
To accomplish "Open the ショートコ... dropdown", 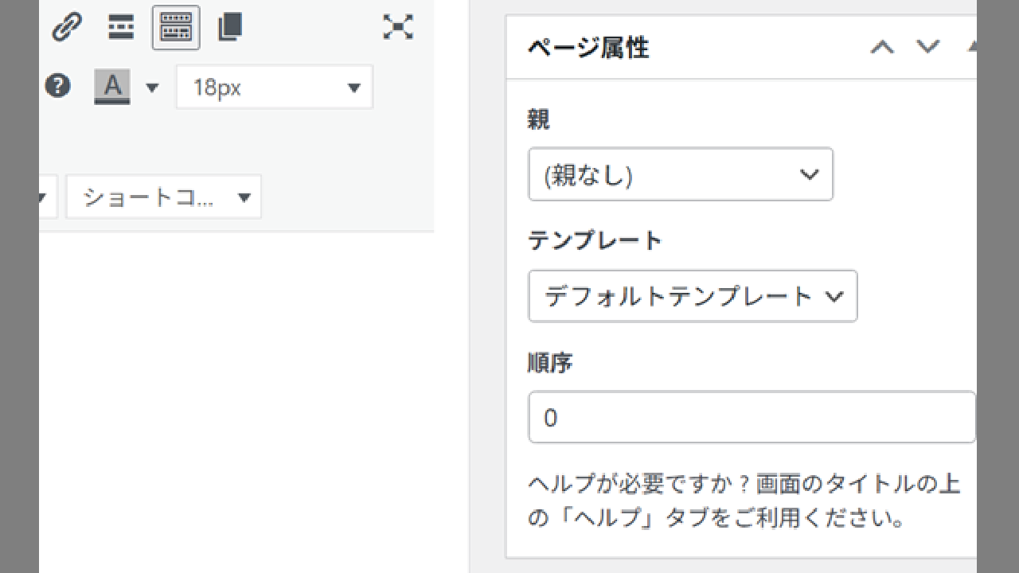I will coord(163,197).
